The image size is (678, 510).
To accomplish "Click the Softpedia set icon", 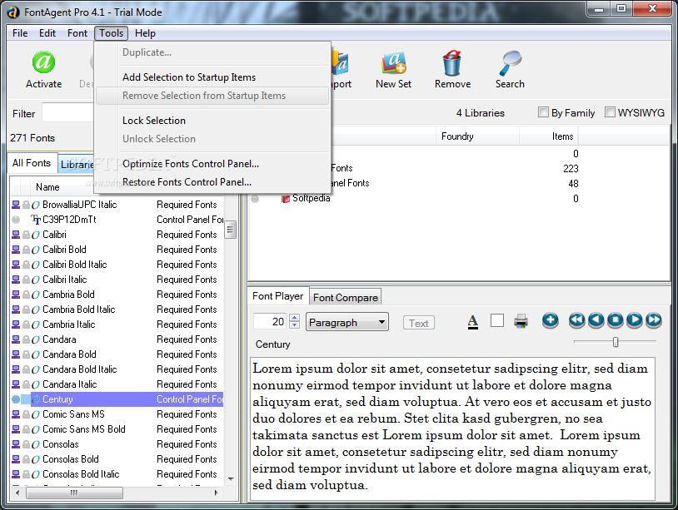I will 286,199.
